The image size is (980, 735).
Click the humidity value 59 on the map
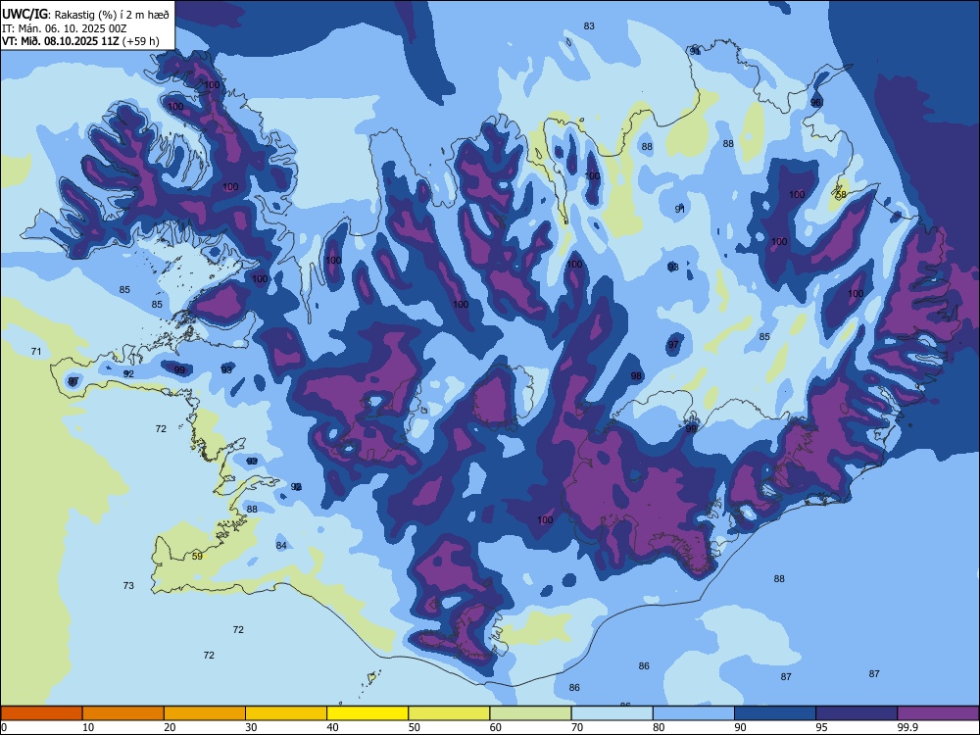coord(197,556)
